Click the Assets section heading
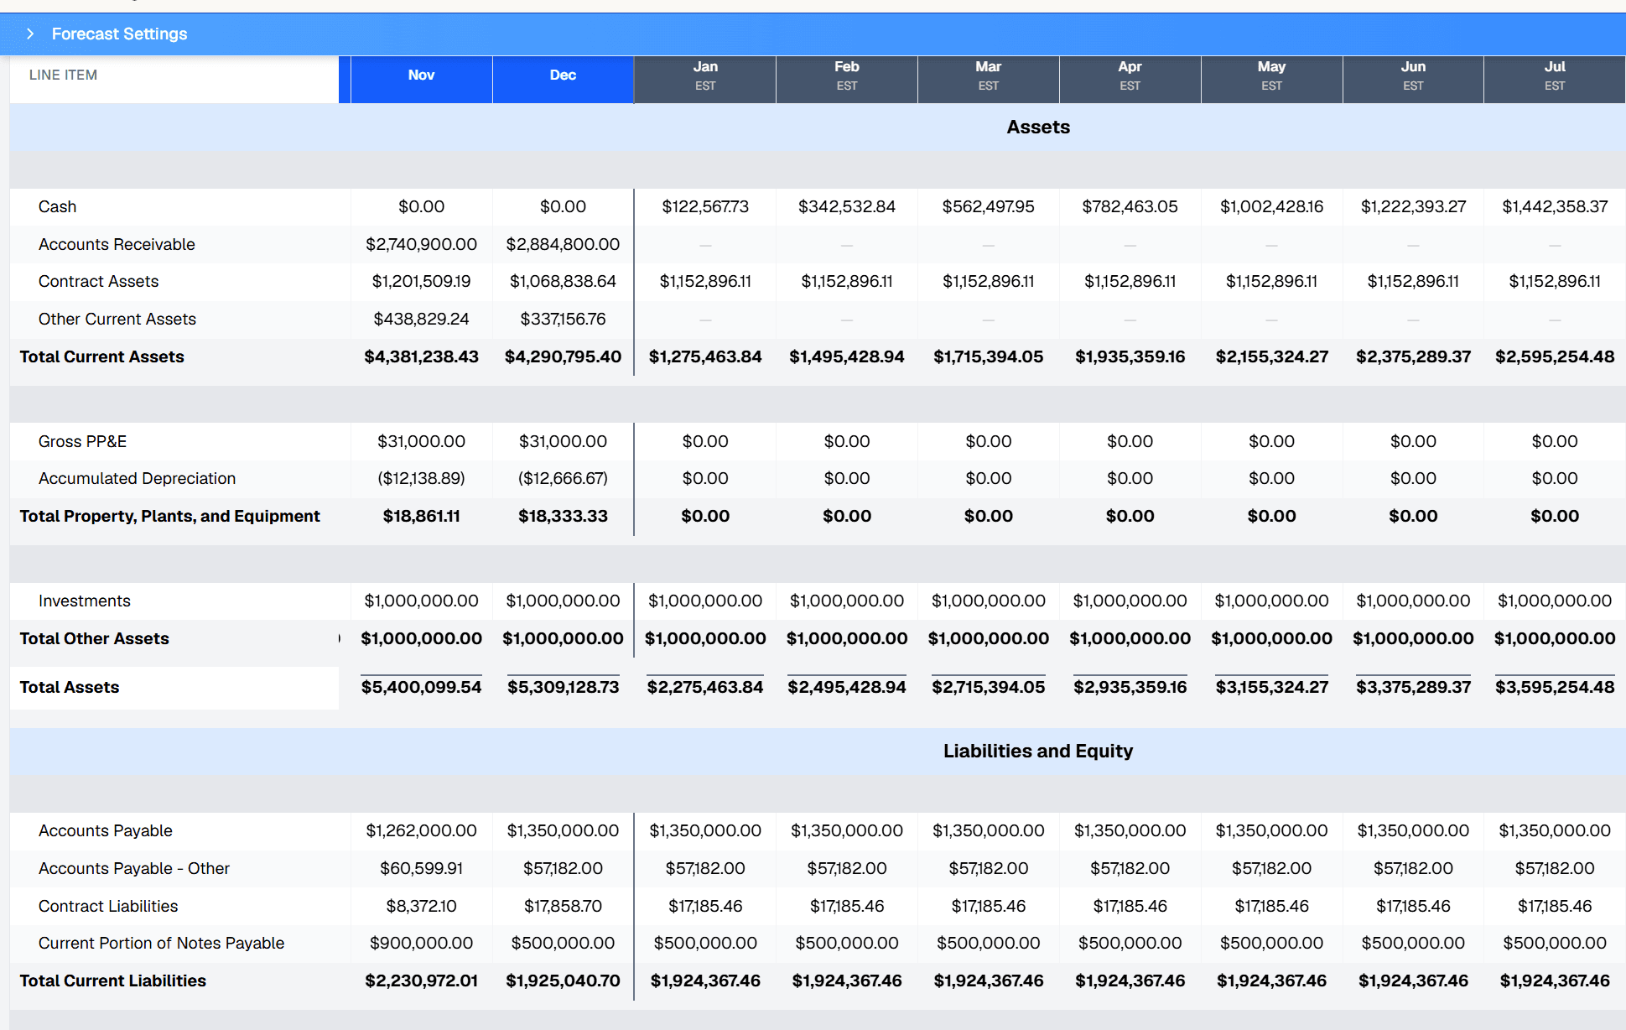1626x1030 pixels. (1038, 127)
